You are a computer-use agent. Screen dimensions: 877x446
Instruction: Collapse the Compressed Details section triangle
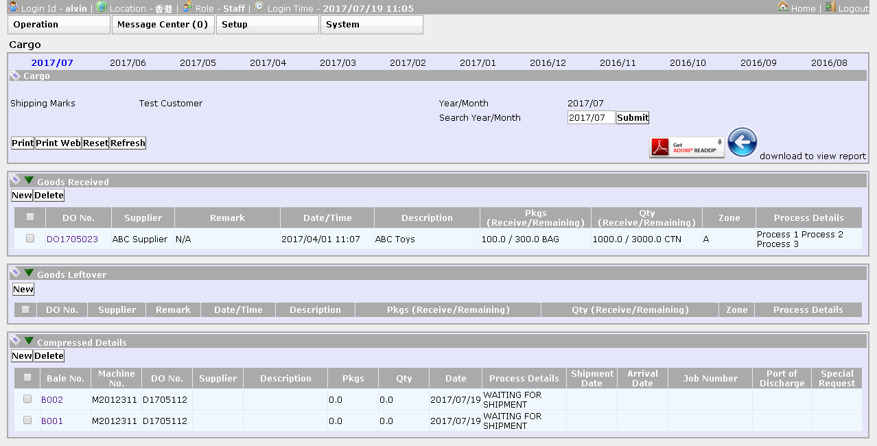[x=29, y=341]
